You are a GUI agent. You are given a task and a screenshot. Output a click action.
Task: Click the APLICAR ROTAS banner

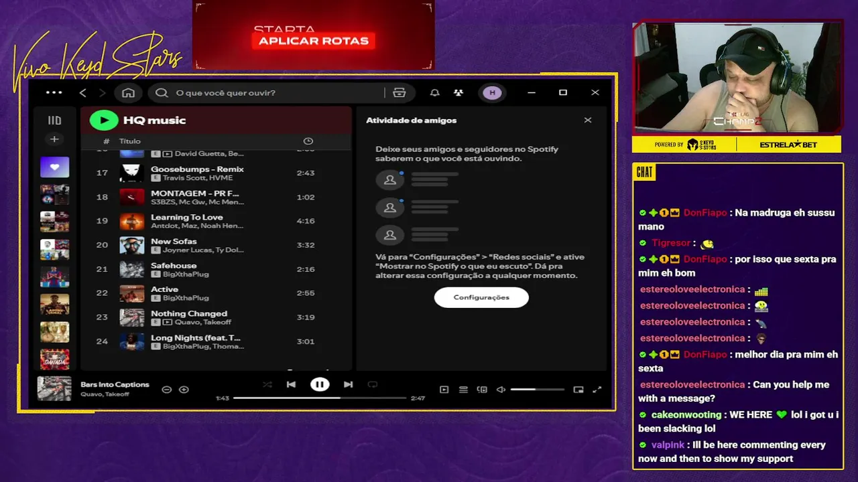tap(314, 41)
